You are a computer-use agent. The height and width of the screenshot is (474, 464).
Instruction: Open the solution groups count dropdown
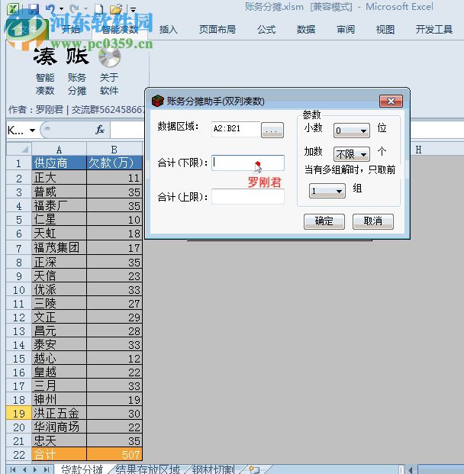[x=327, y=191]
